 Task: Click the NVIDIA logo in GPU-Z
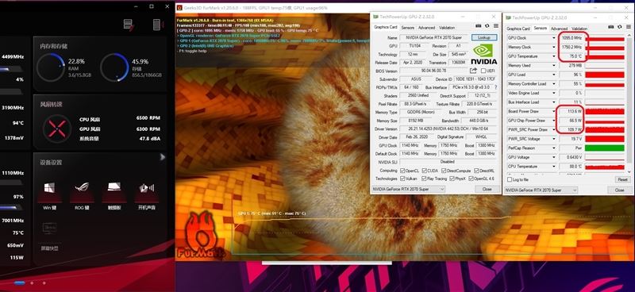(x=483, y=54)
